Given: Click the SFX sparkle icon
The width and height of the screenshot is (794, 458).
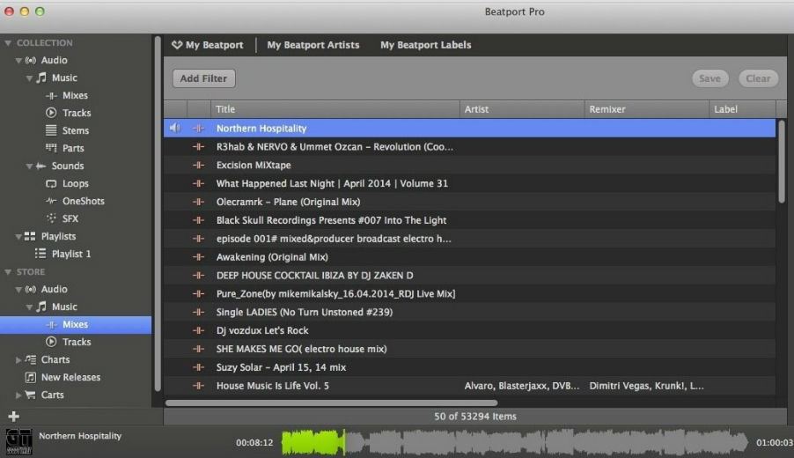Looking at the screenshot, I should [x=51, y=218].
